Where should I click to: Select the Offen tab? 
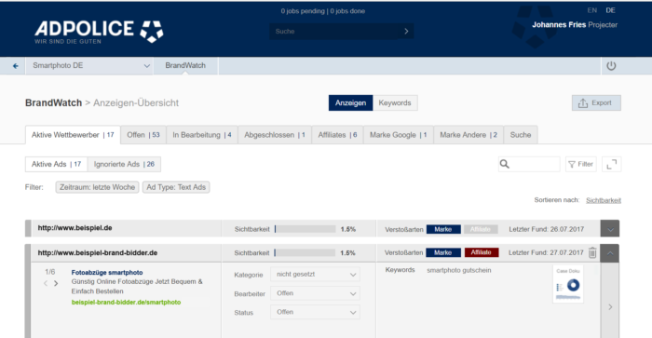tap(143, 135)
